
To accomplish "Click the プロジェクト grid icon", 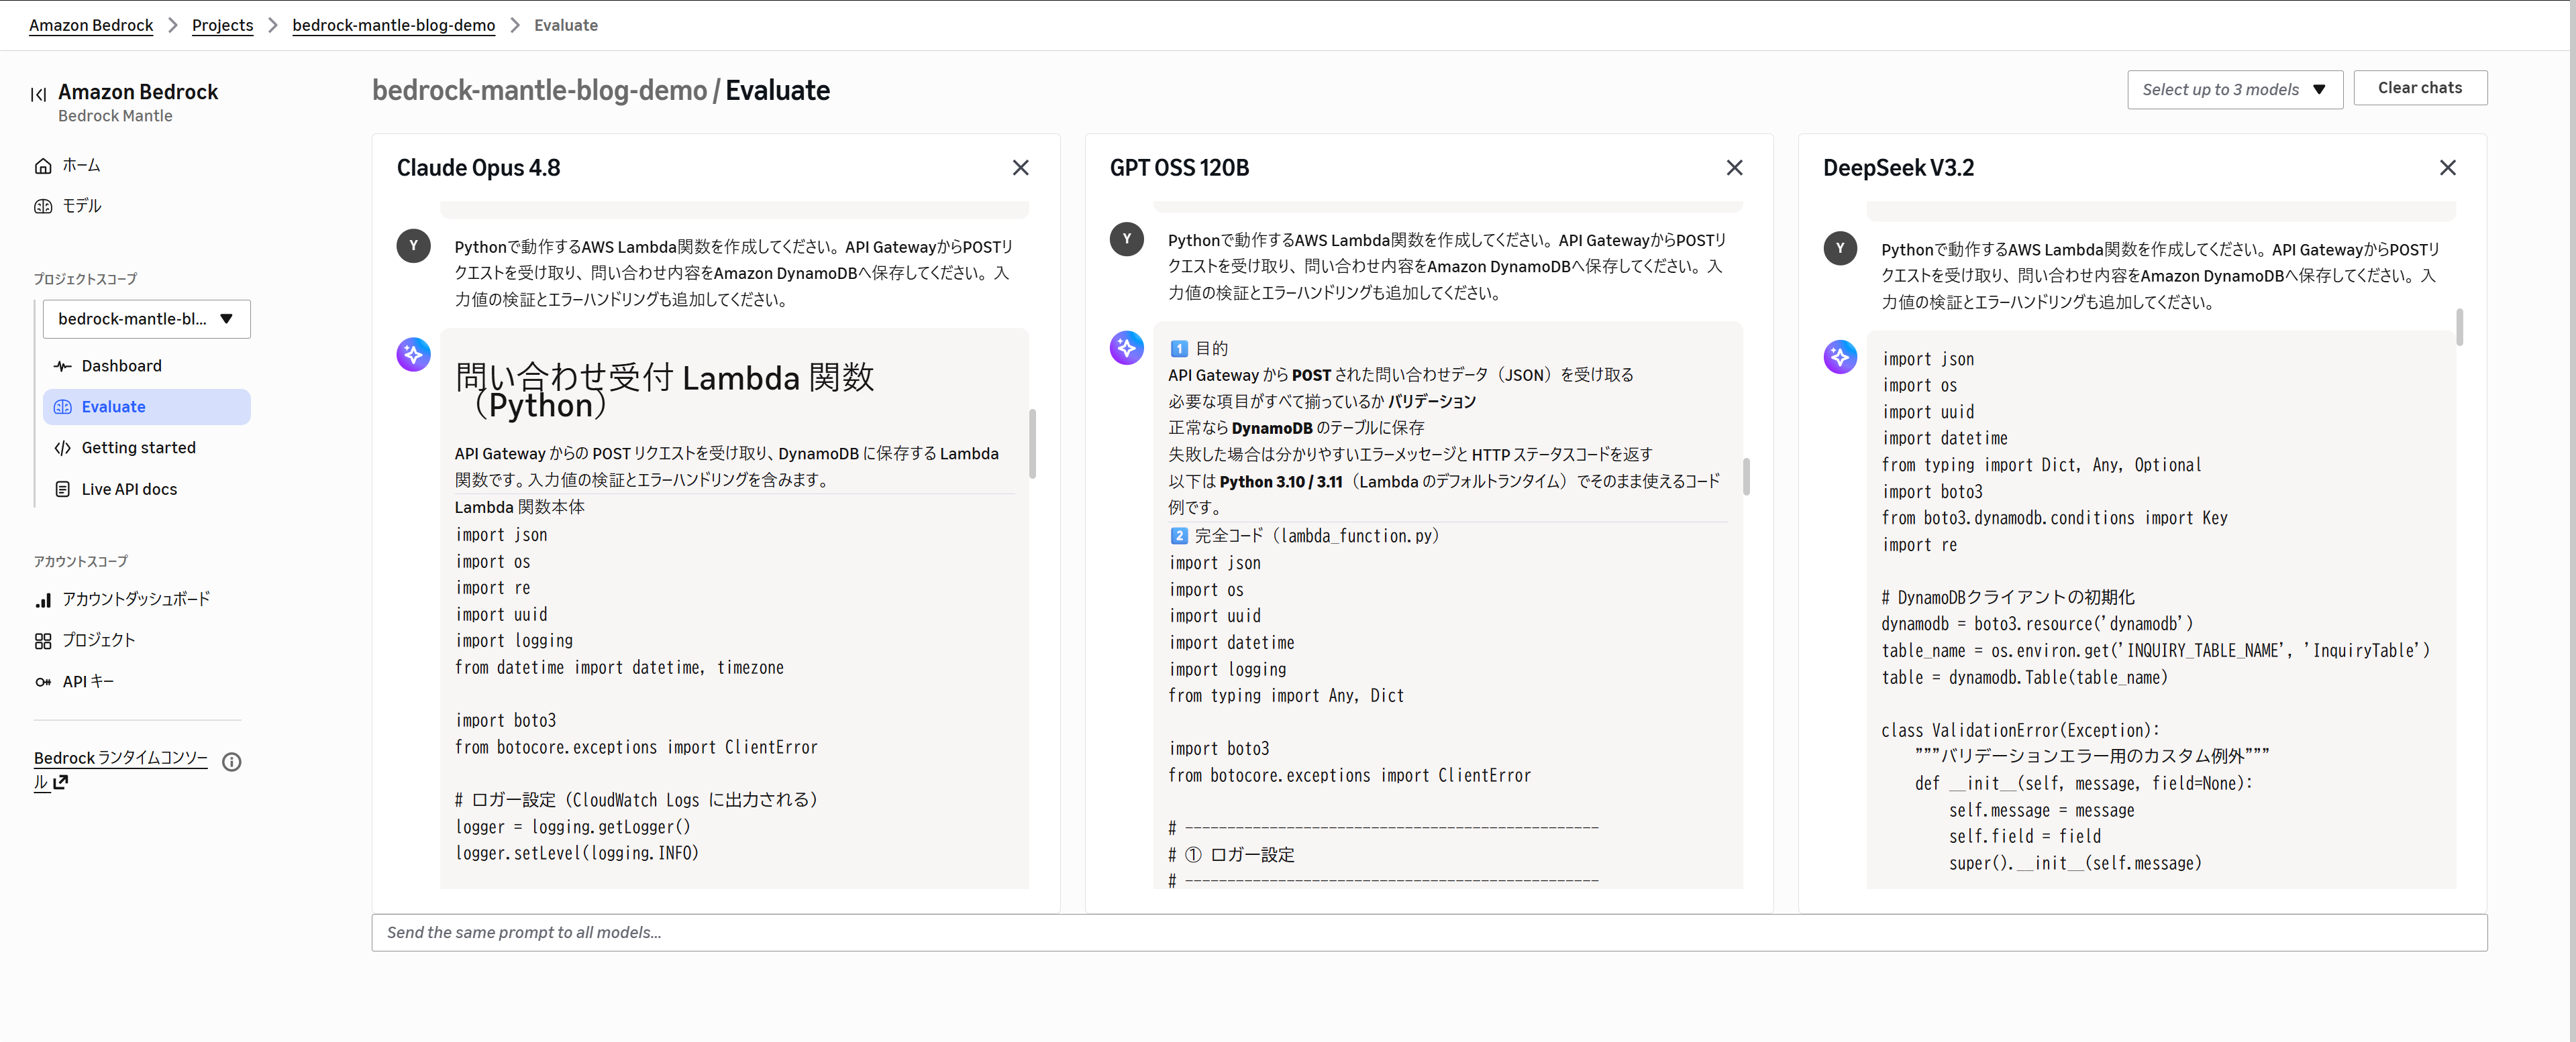I will point(43,642).
